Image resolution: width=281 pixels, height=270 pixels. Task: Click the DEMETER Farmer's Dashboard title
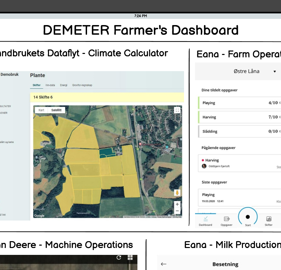[x=141, y=30]
